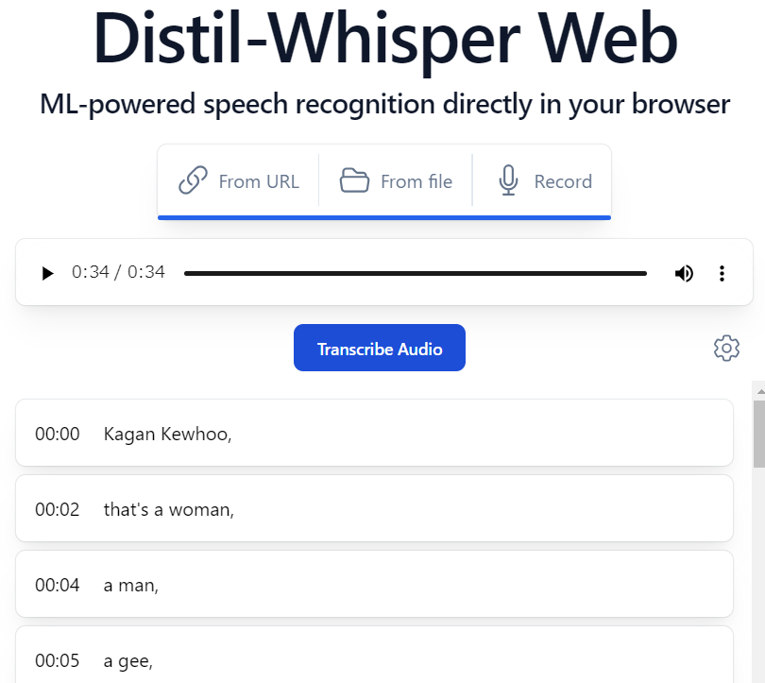The height and width of the screenshot is (683, 765).
Task: Select transcript line 'a gee,'
Action: click(374, 657)
